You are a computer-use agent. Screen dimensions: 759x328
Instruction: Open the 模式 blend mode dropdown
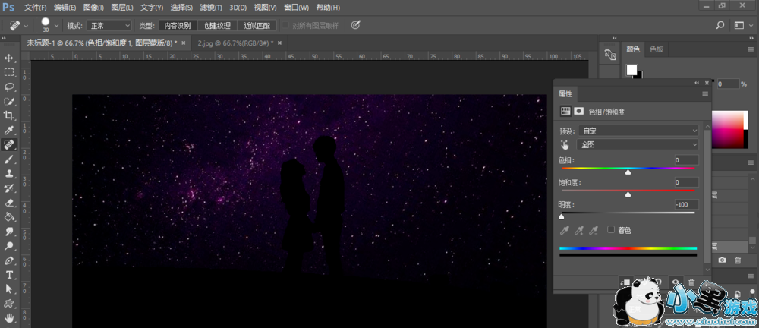tap(110, 25)
